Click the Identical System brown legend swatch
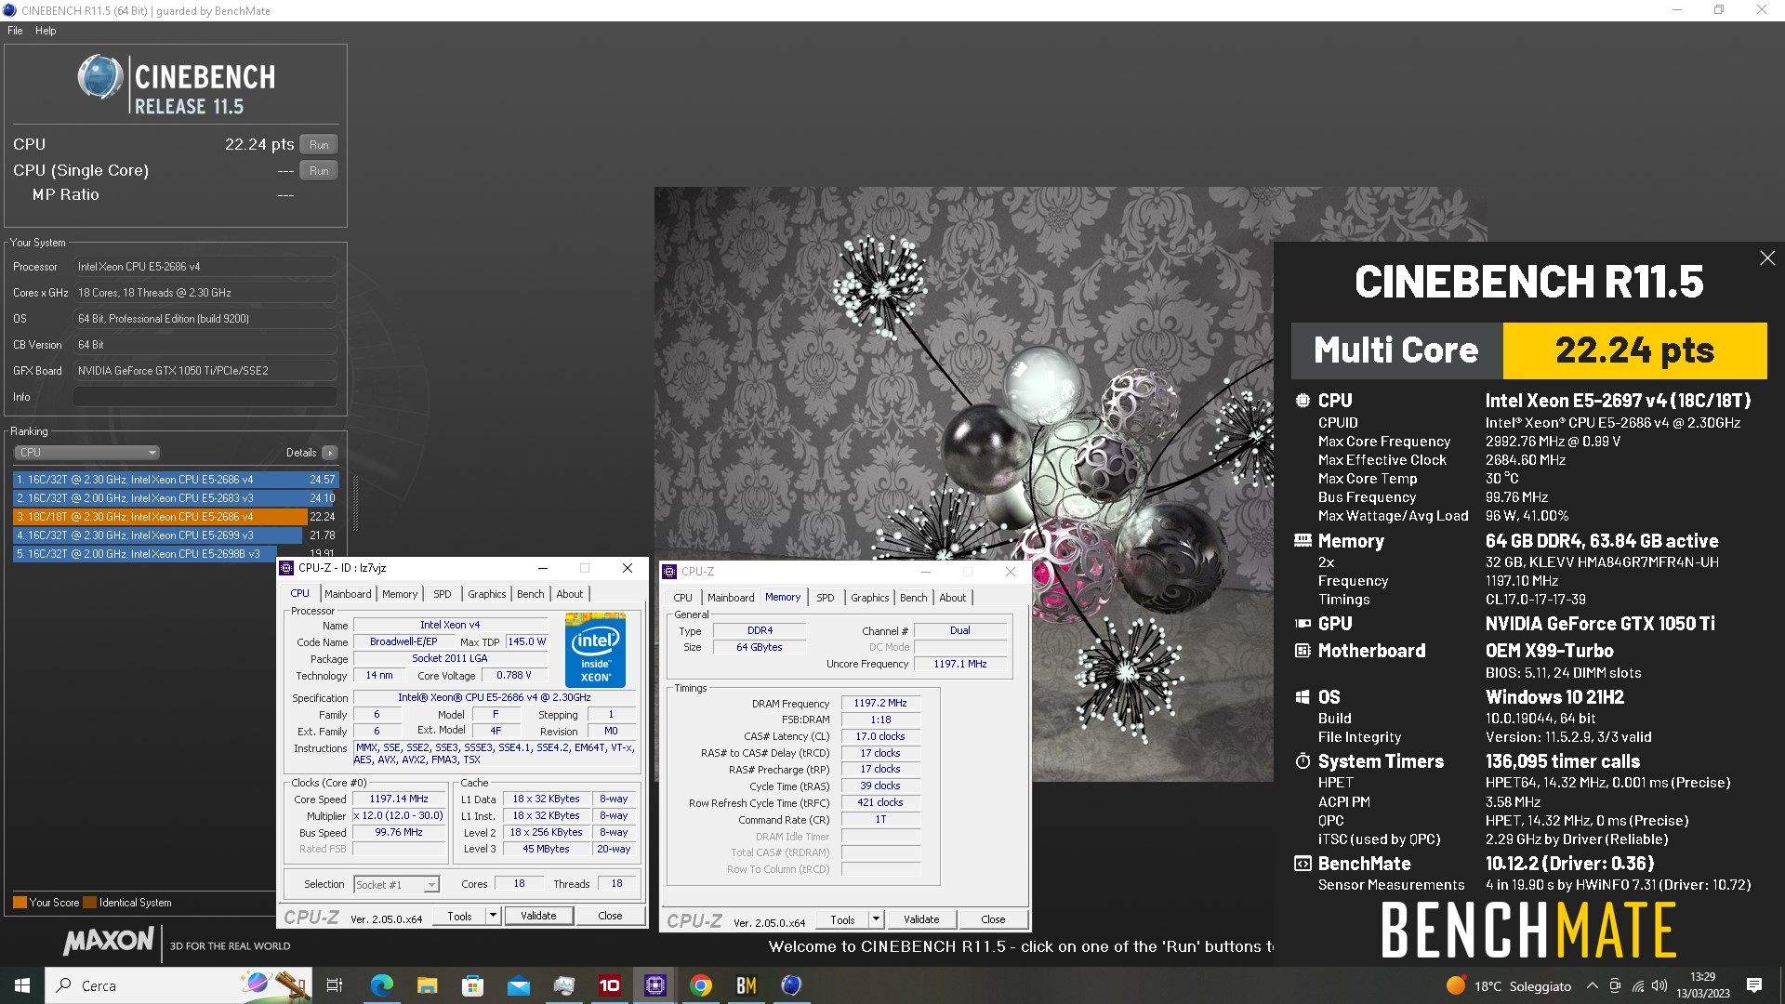Screen dimensions: 1785x1004 click(x=89, y=903)
